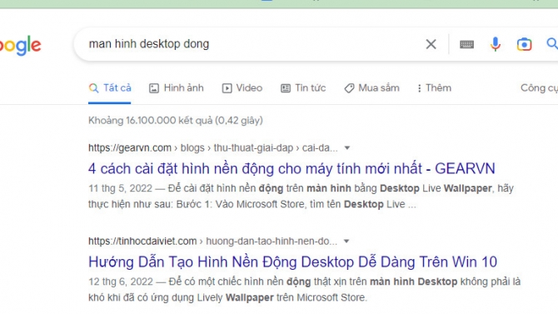
Task: Click inside the search box text
Action: pos(149,44)
